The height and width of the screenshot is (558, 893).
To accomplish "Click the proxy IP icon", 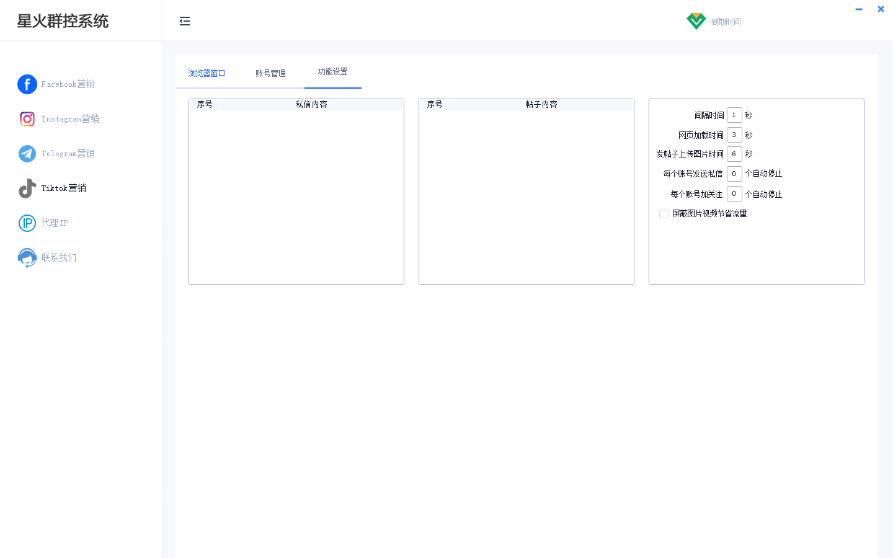I will 27,223.
